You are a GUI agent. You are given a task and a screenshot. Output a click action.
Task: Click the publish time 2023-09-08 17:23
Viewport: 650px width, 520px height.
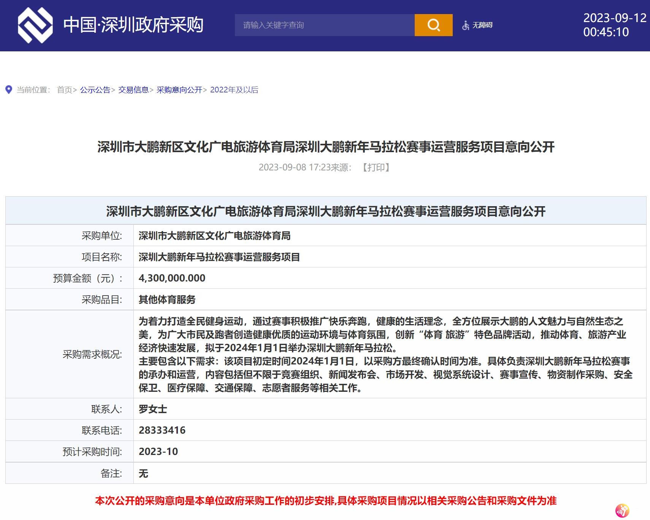click(295, 167)
